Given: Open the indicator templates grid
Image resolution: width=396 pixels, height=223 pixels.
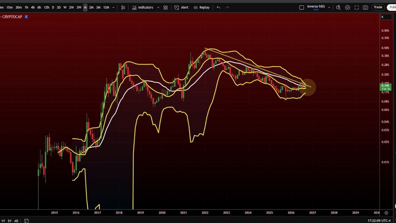Looking at the screenshot, I should 166,7.
